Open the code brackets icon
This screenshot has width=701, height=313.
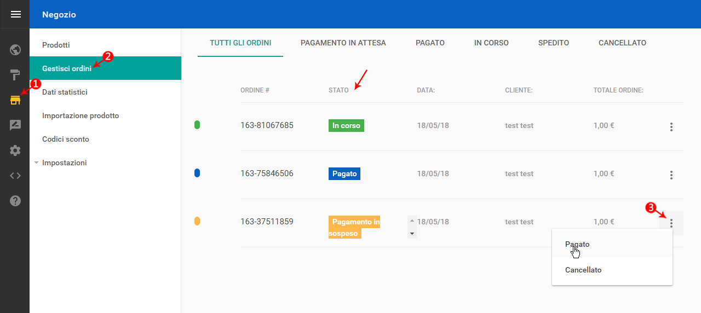[15, 176]
